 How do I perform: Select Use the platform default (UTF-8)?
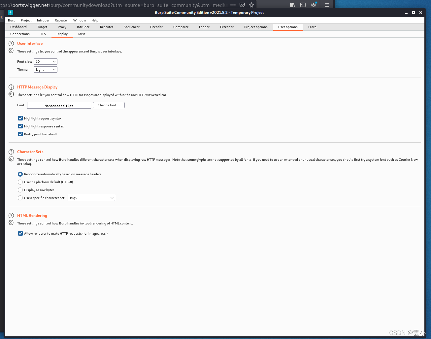click(x=20, y=182)
